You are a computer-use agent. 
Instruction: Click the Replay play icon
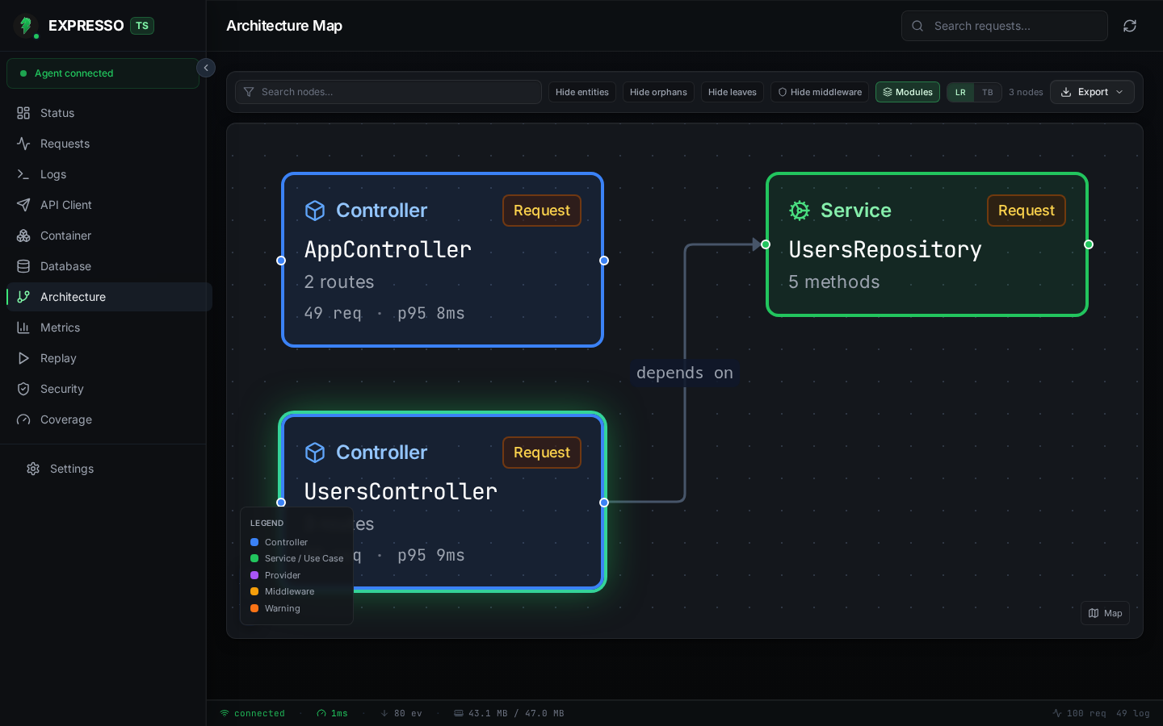coord(23,358)
